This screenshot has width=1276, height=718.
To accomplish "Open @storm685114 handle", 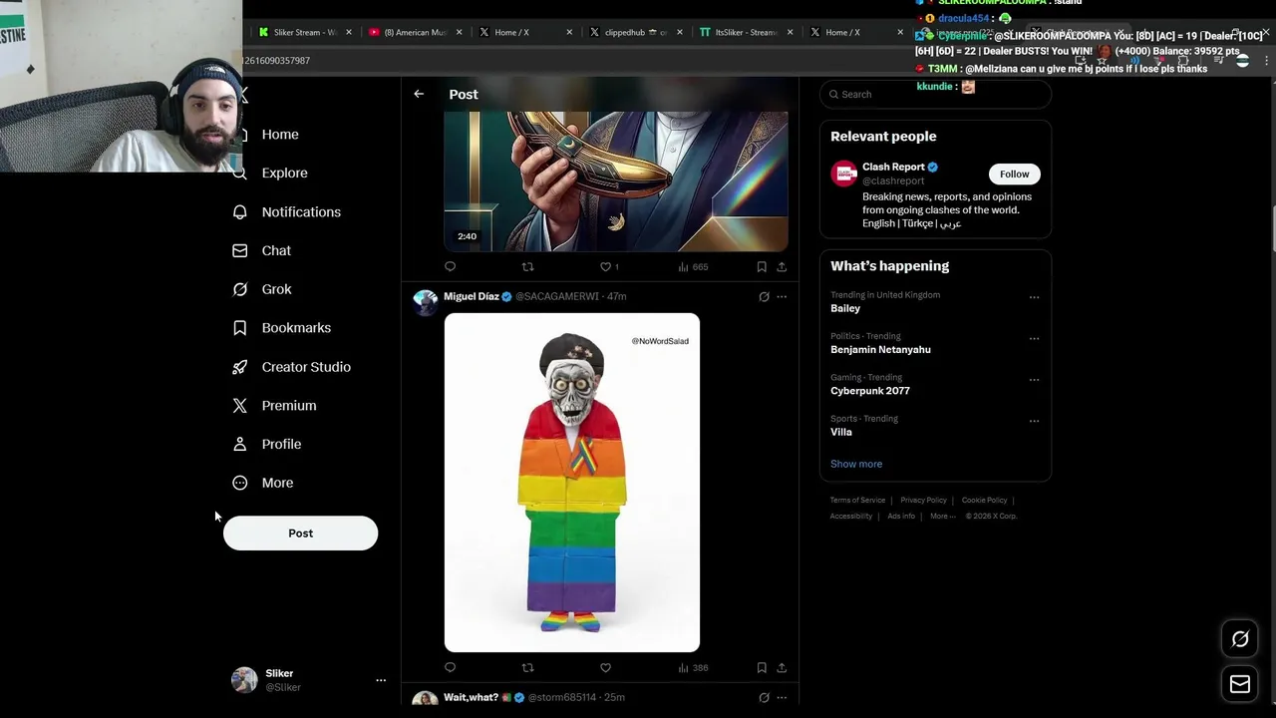I will (x=561, y=697).
